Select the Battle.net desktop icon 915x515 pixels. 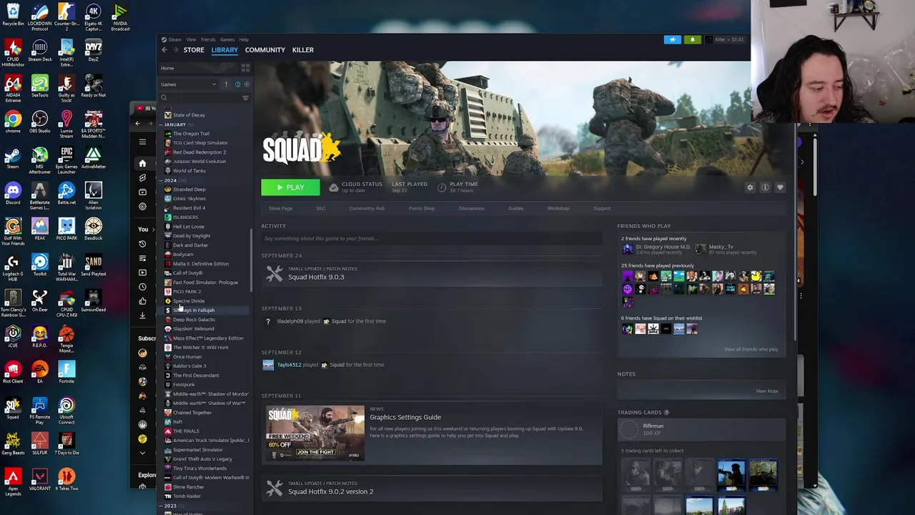tap(66, 193)
